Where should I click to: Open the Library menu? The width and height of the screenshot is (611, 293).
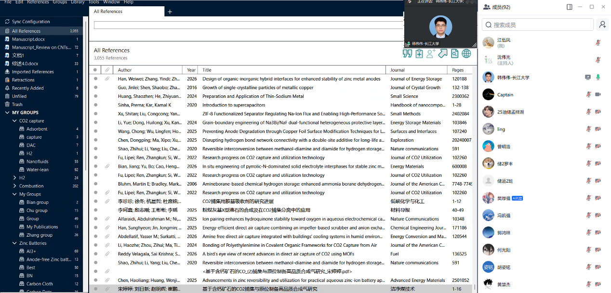pos(78,2)
